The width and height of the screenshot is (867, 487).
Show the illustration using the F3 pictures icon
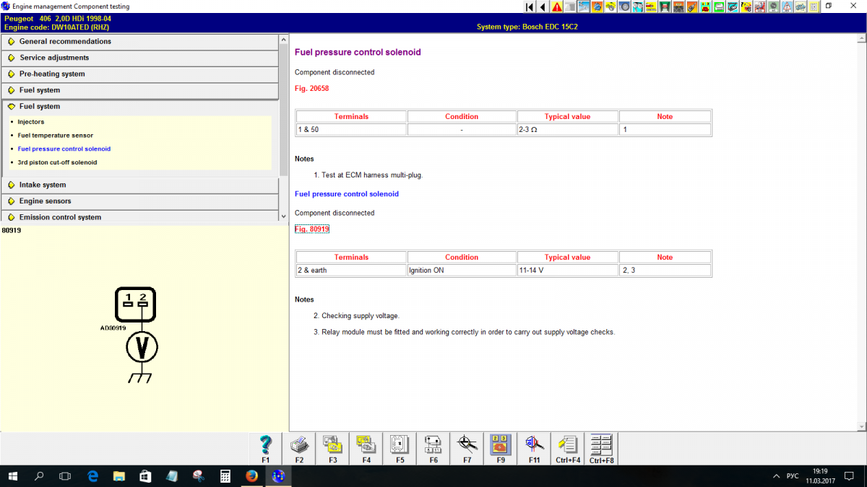coord(332,448)
